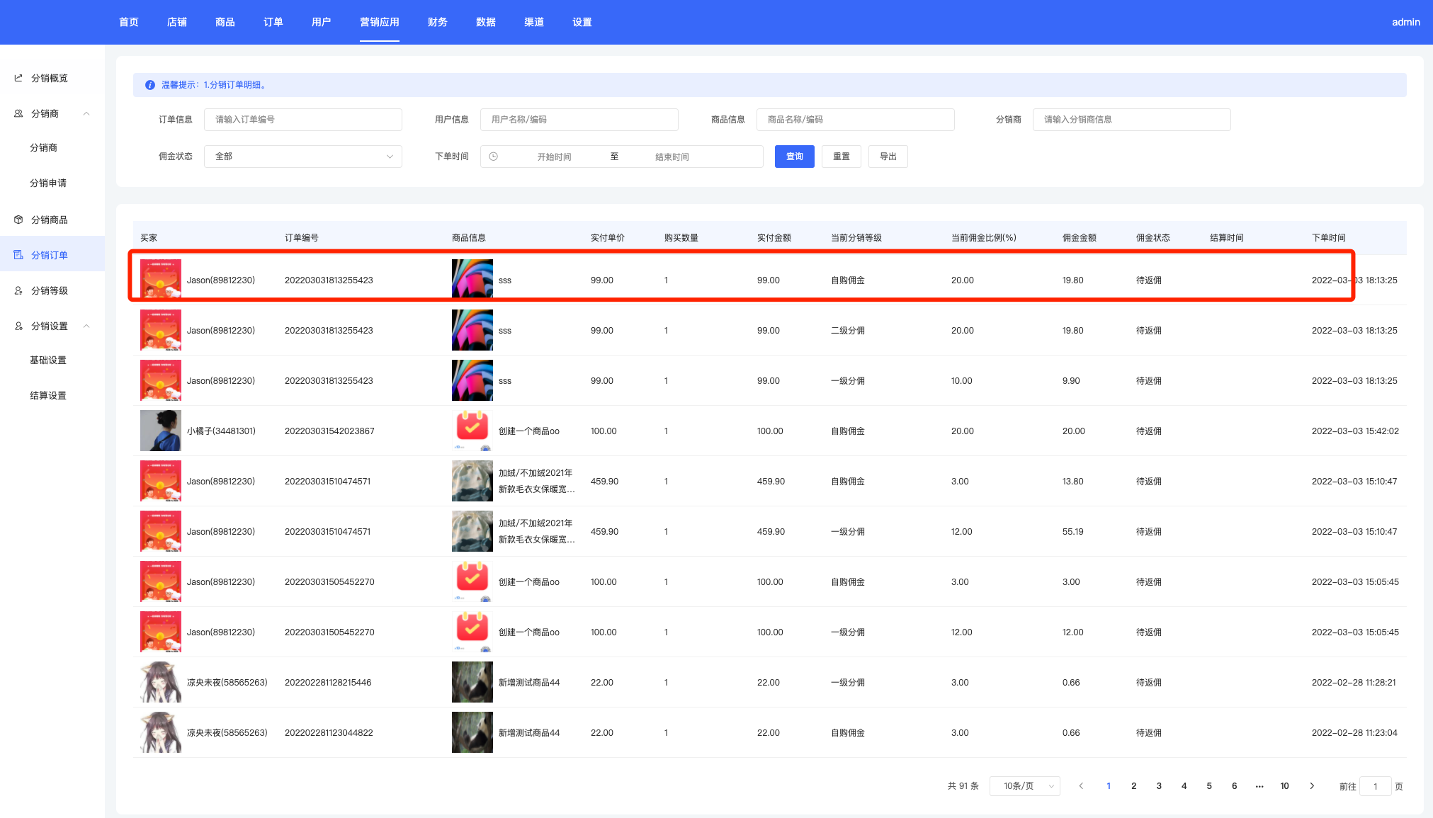Click the 分销订单 document icon in sidebar

(x=18, y=255)
